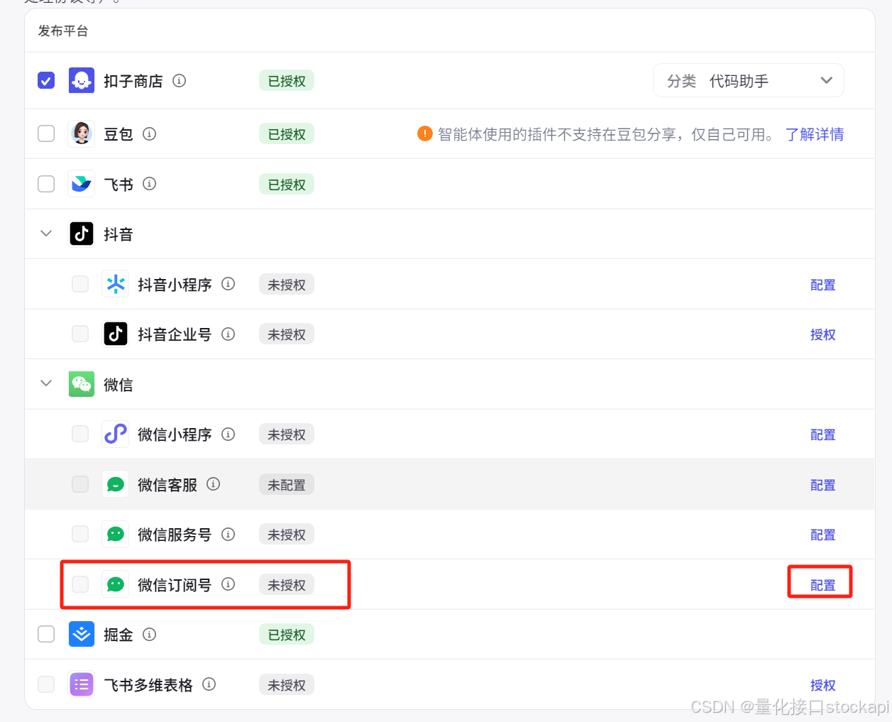Click 配置 for 微信服务号
This screenshot has width=892, height=722.
pyautogui.click(x=822, y=535)
